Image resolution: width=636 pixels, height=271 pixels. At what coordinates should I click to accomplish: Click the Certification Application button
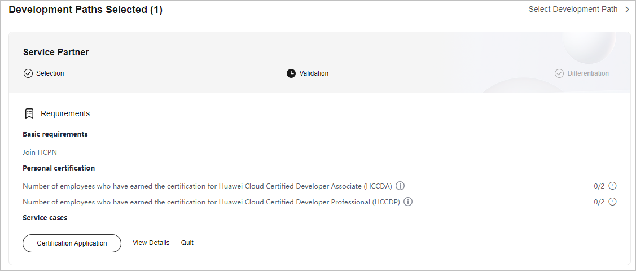click(x=72, y=243)
